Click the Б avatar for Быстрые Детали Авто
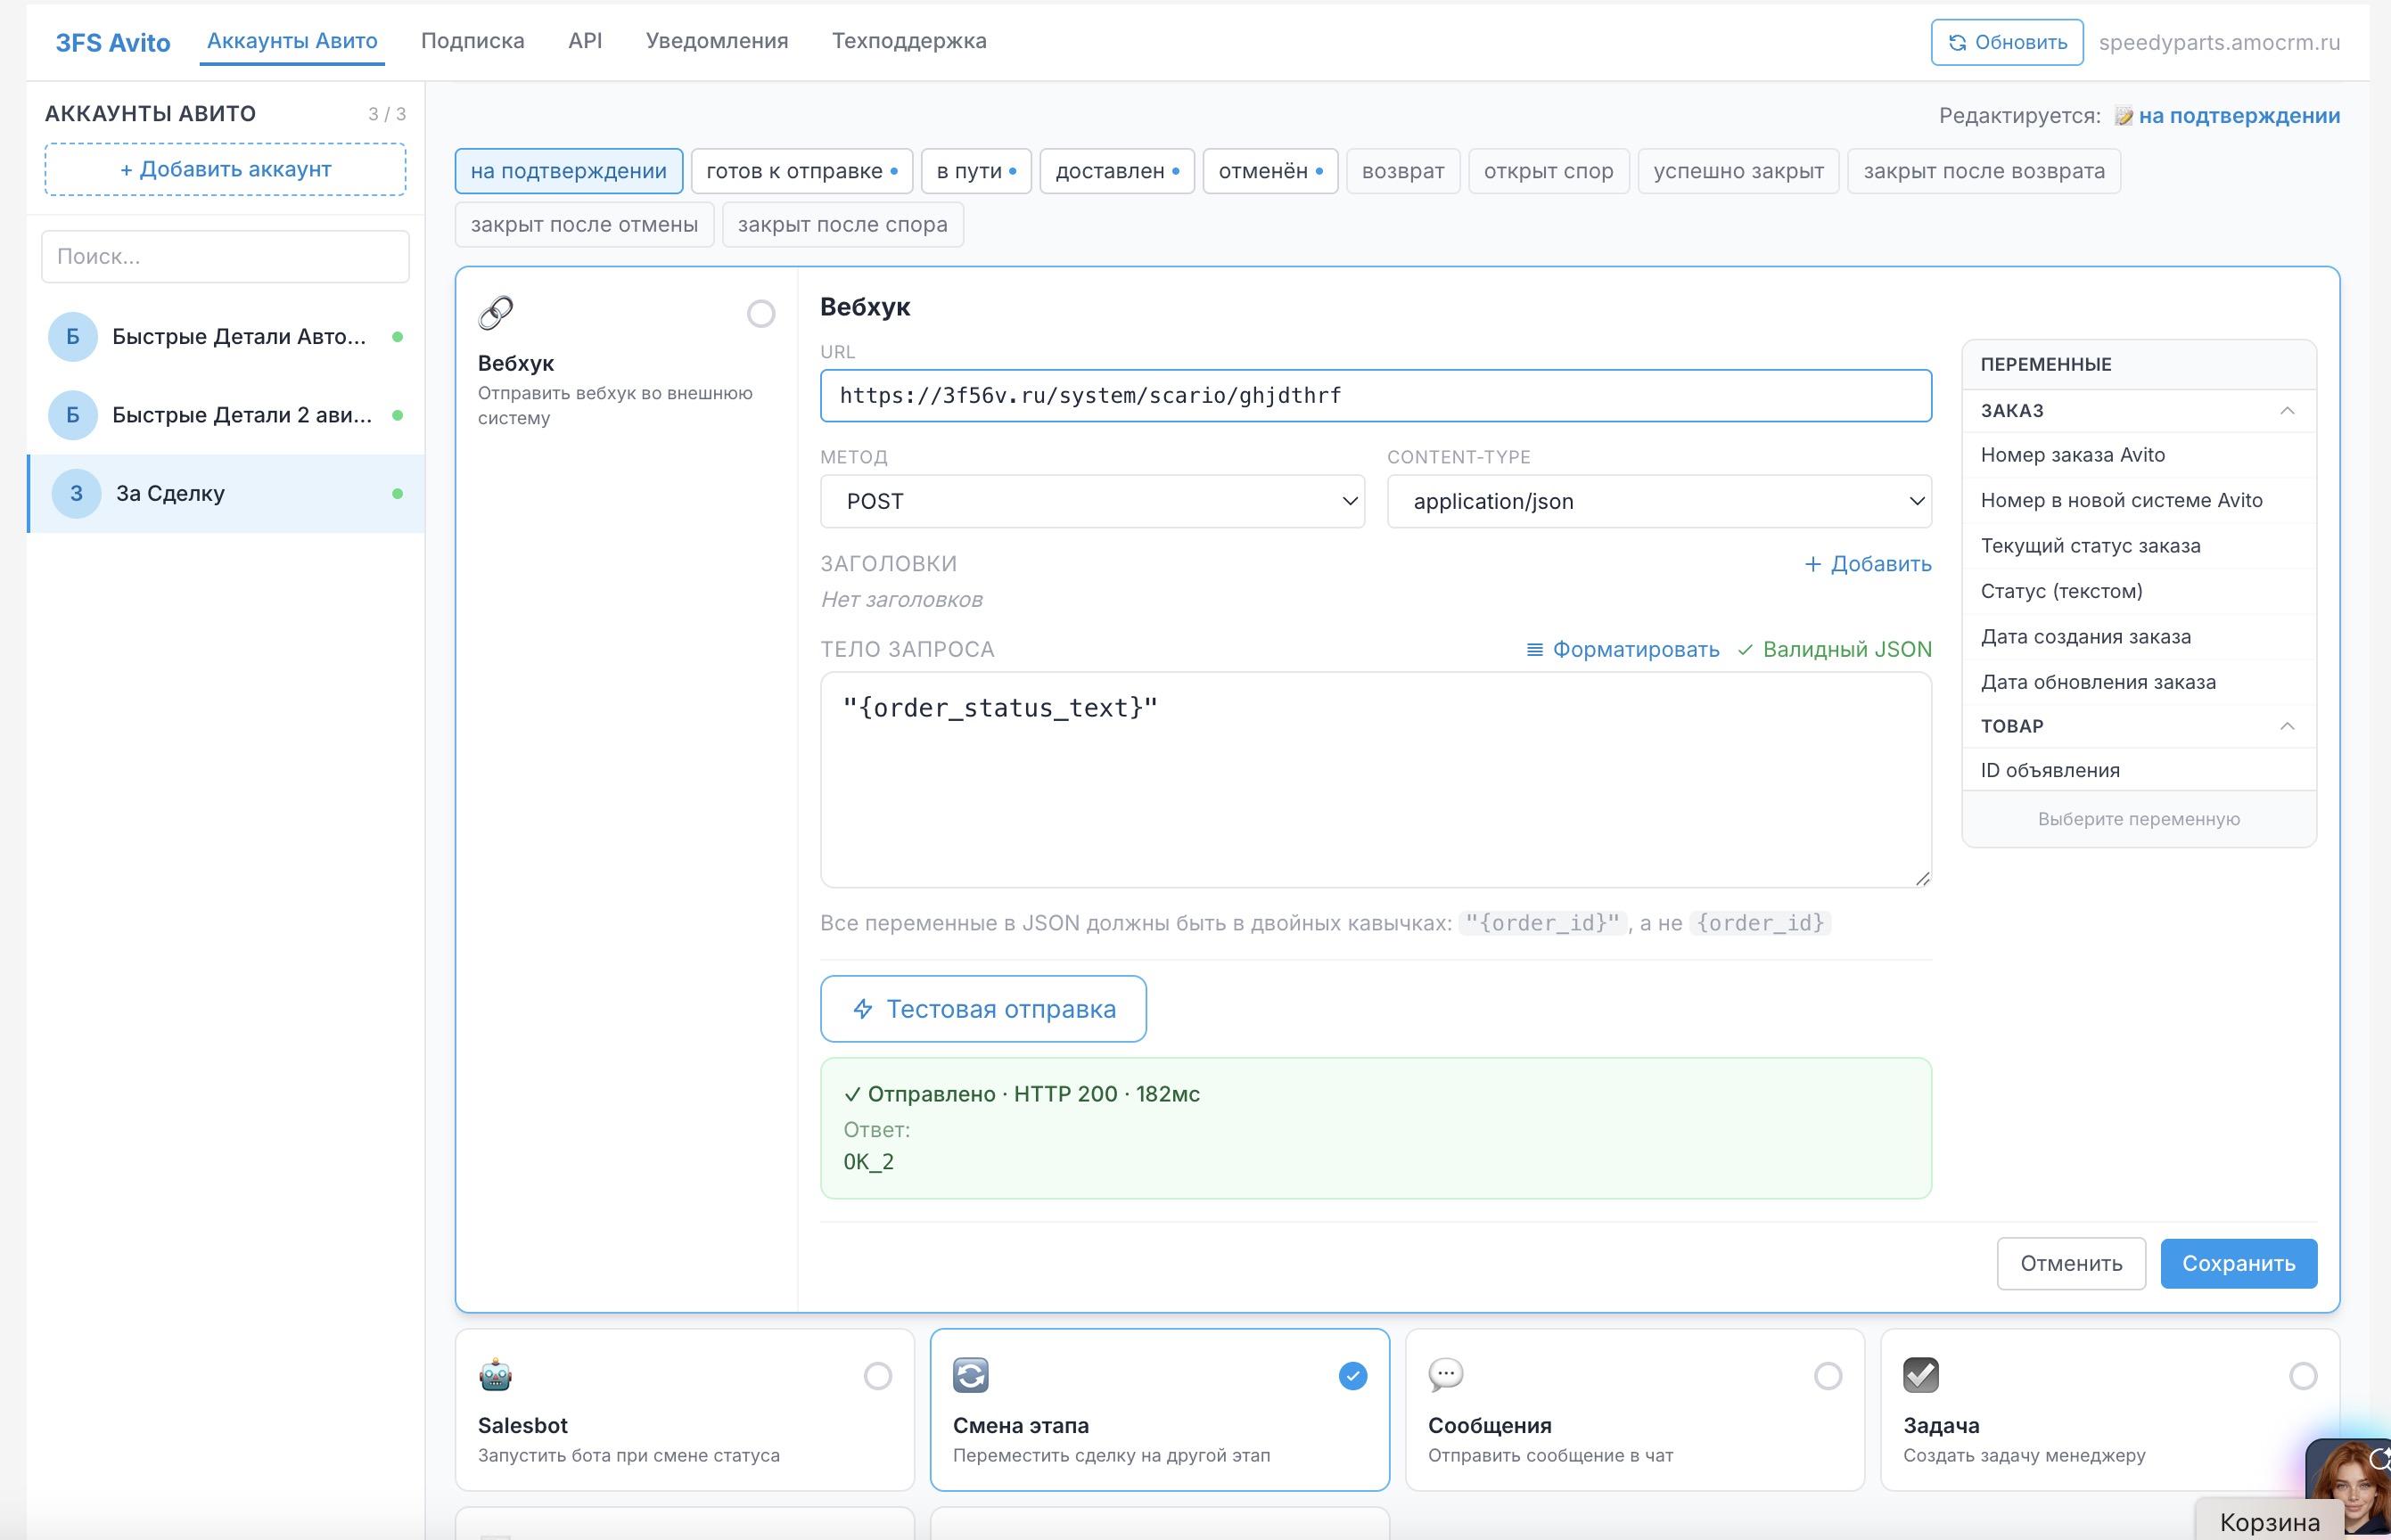This screenshot has width=2391, height=1540. coord(73,337)
